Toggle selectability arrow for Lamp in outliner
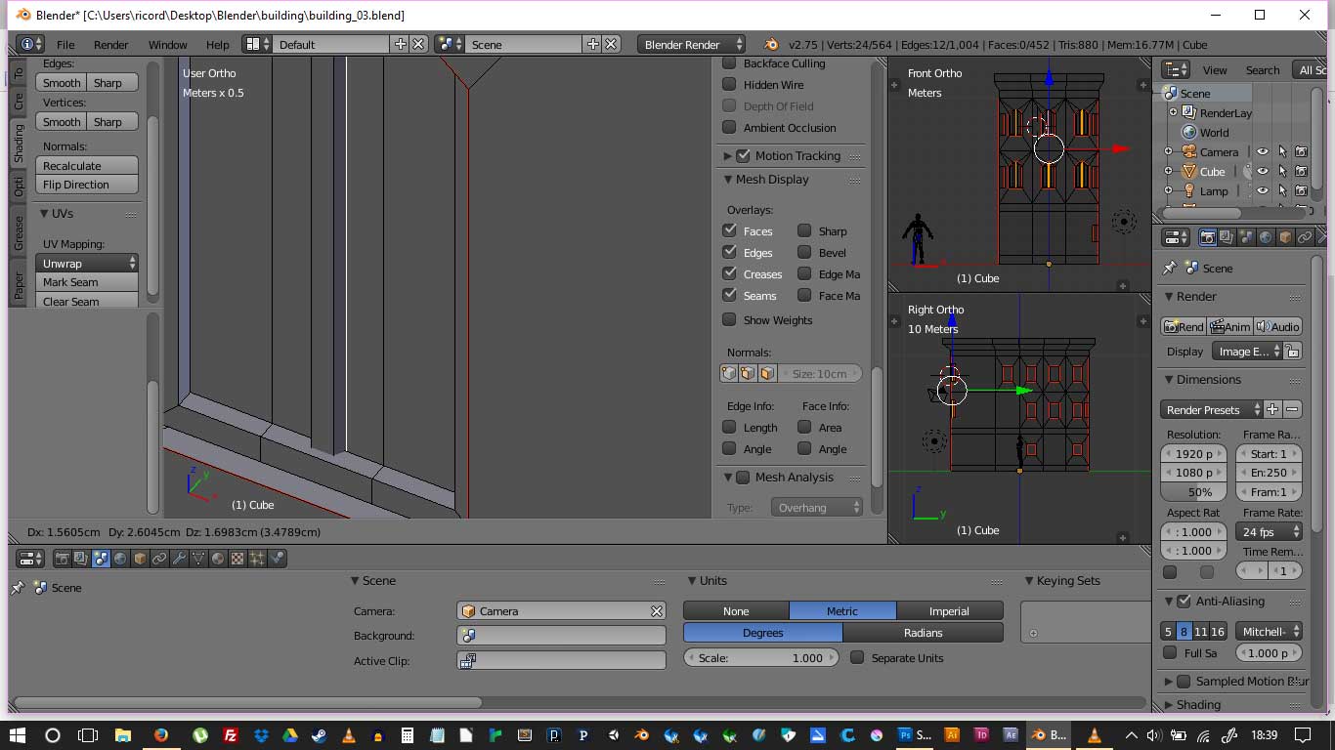This screenshot has height=750, width=1335. 1282,191
